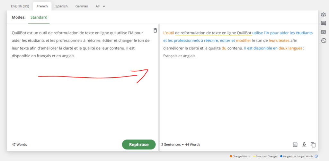Click the green Rephrase button
Viewport: 329px width, 161px height.
click(x=139, y=144)
